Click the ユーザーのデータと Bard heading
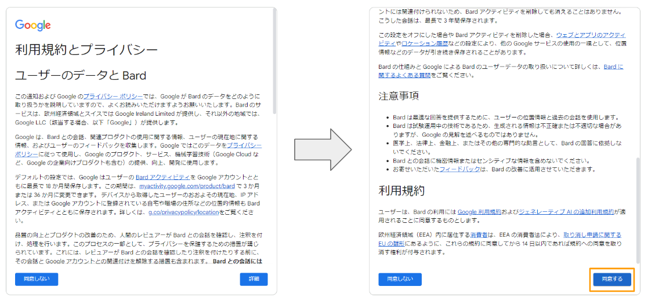This screenshot has width=648, height=301. click(81, 76)
